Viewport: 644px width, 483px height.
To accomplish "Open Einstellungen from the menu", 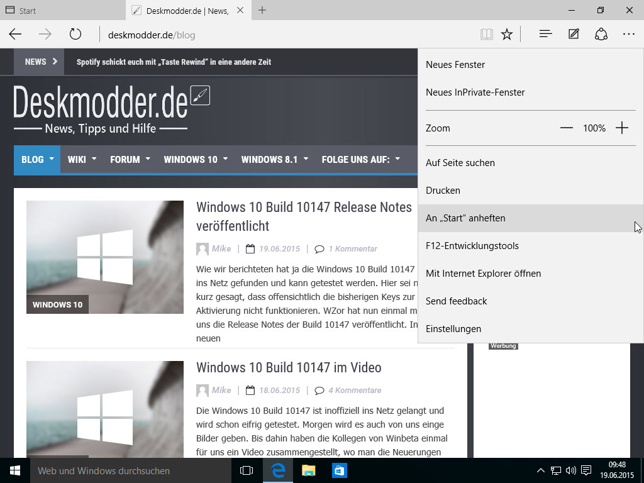I will point(530,329).
